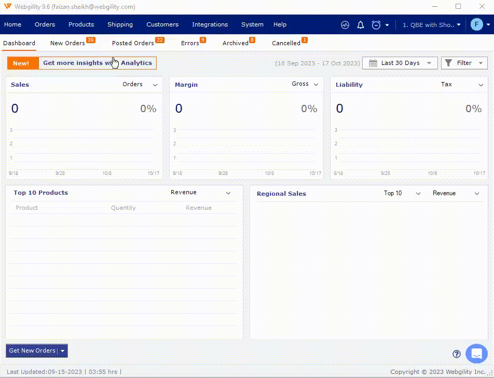Screen dimensions: 494x378
Task: Click the calendar icon in date range
Action: (x=373, y=63)
